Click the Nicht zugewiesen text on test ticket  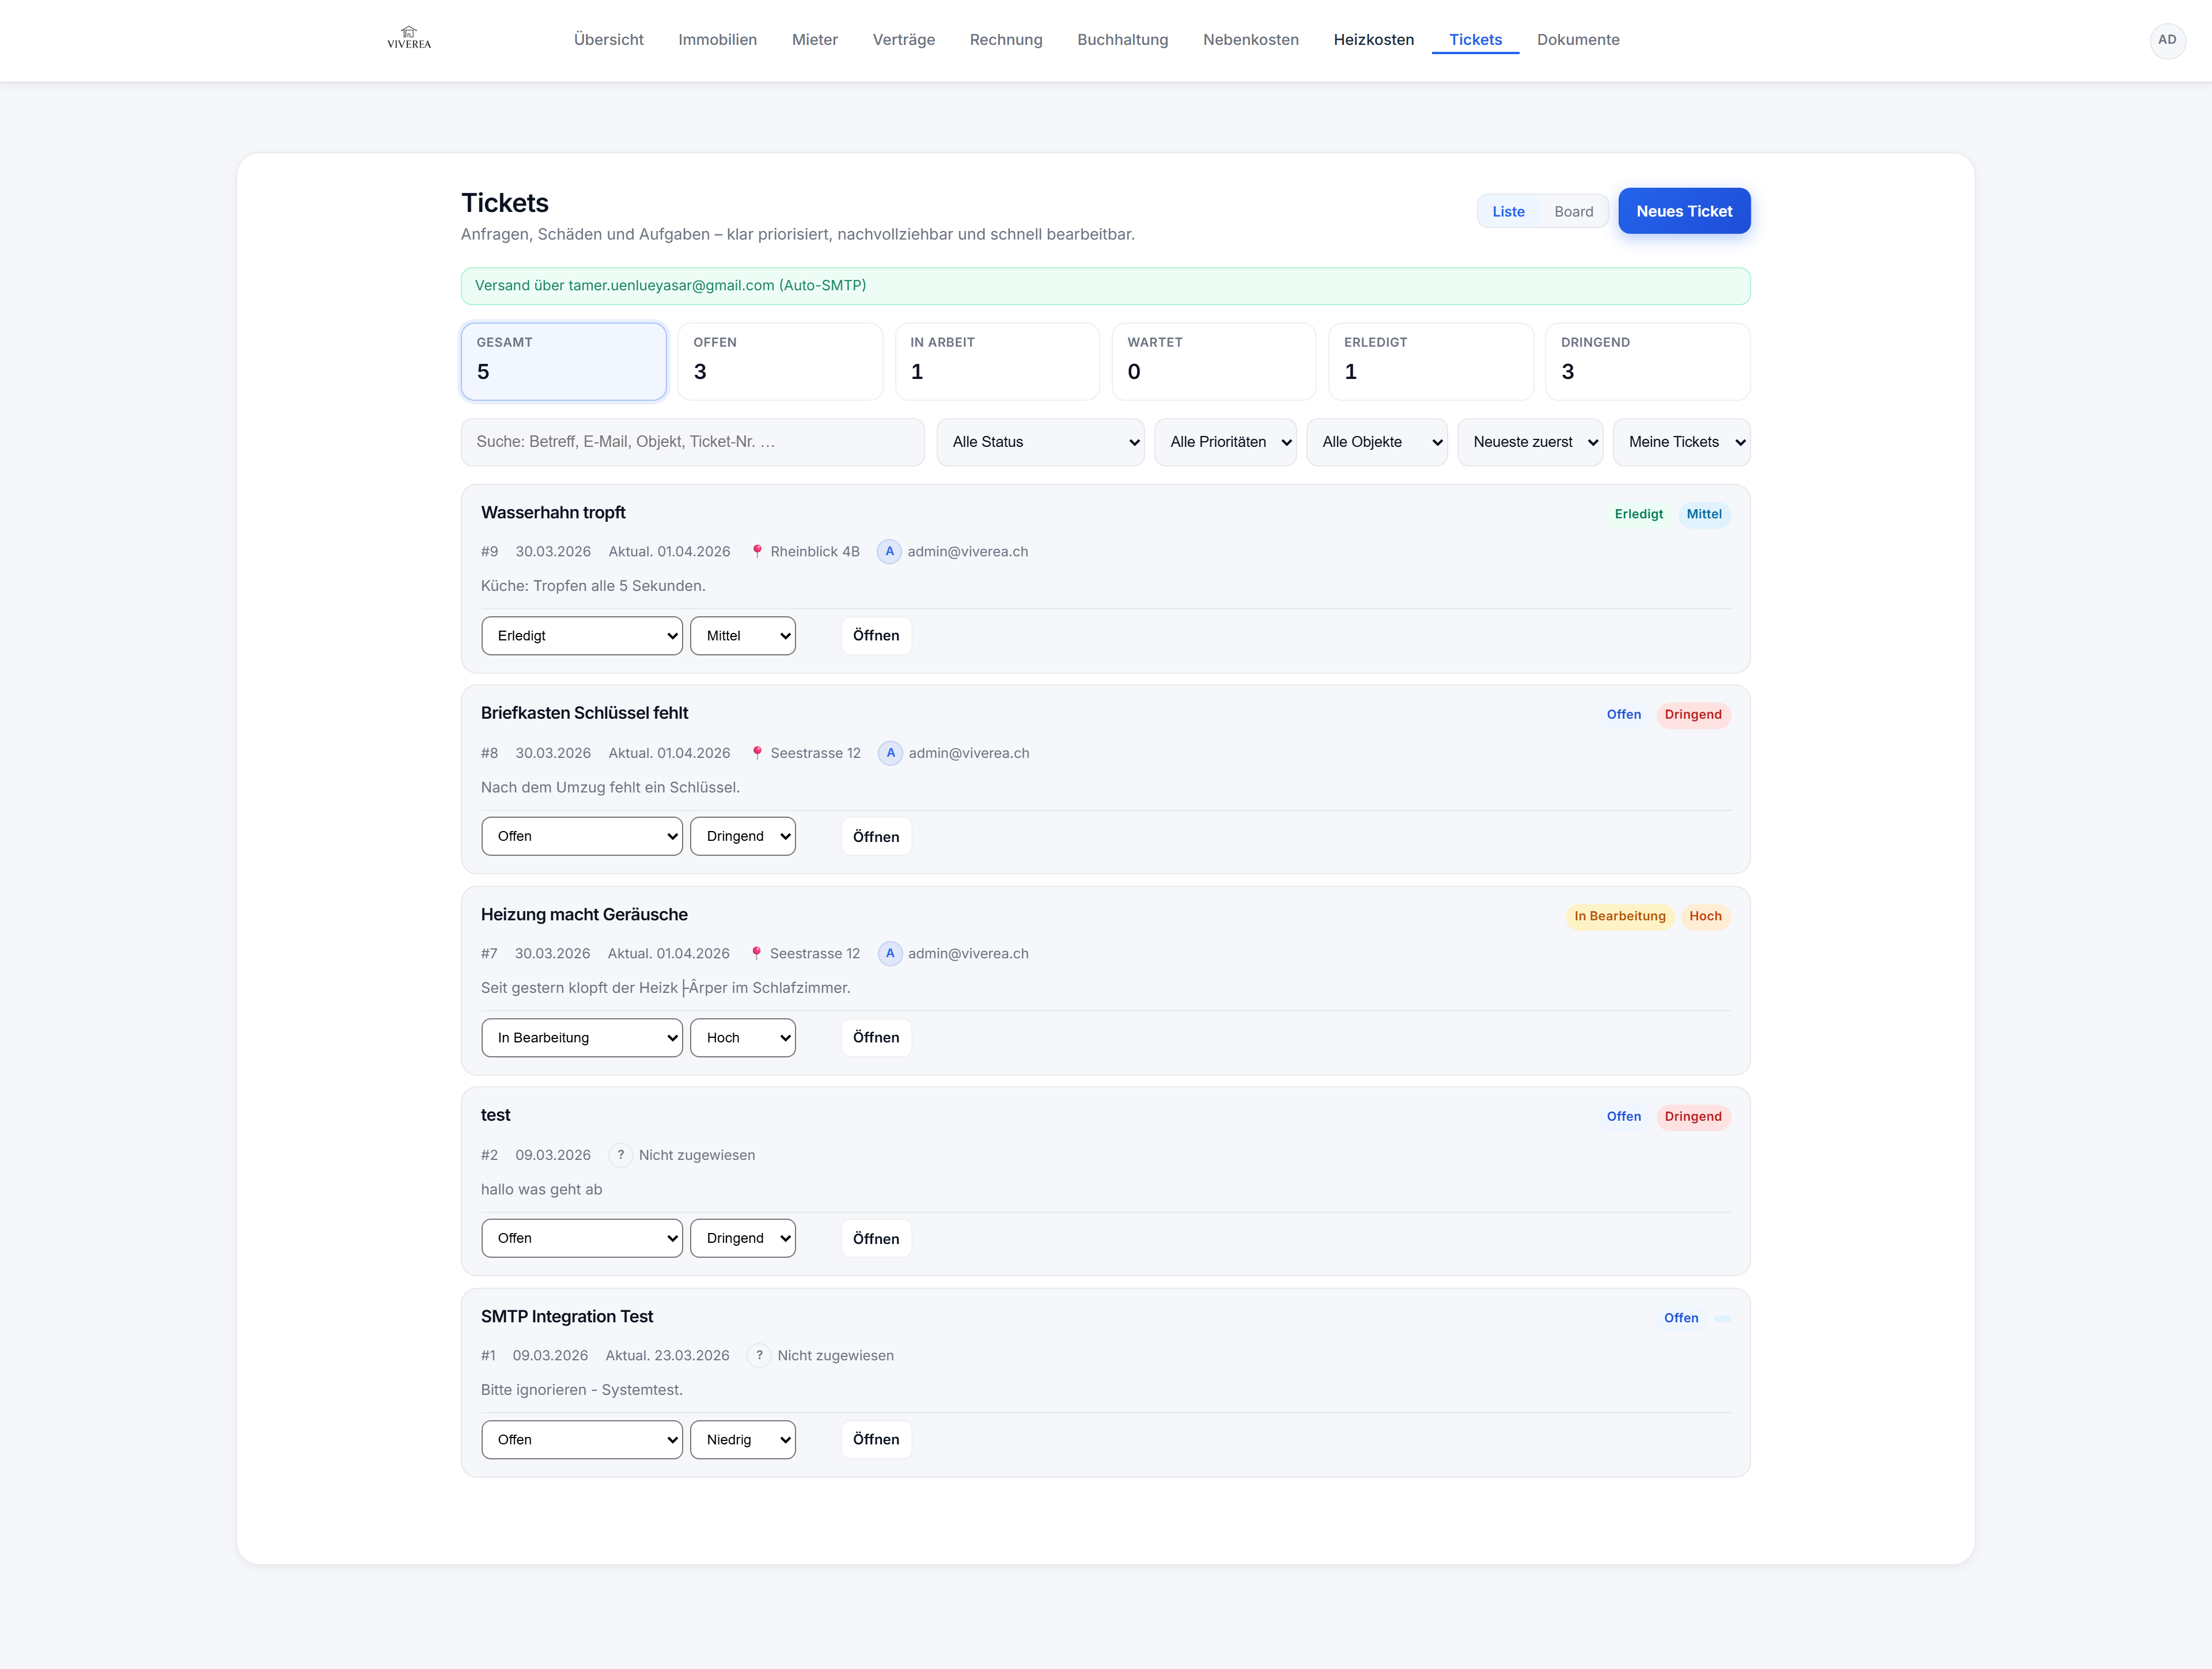[697, 1155]
